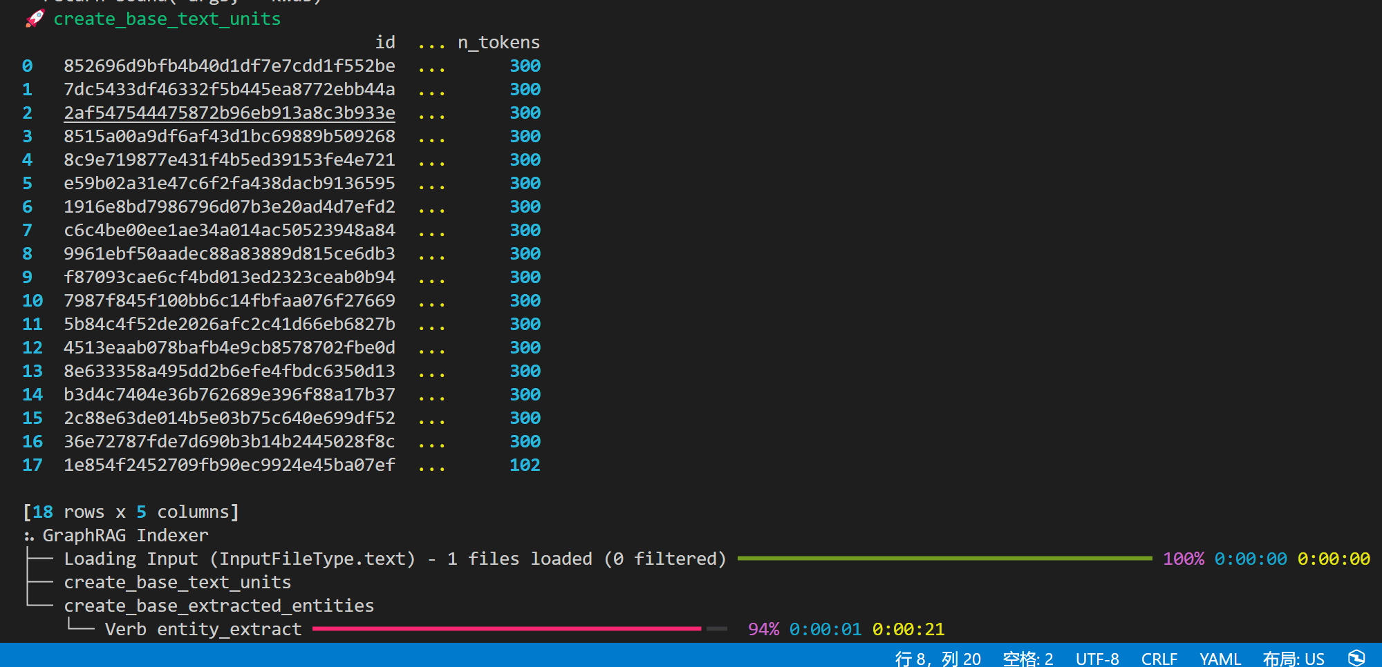Click the 空格: 2 indentation setting

click(1027, 659)
